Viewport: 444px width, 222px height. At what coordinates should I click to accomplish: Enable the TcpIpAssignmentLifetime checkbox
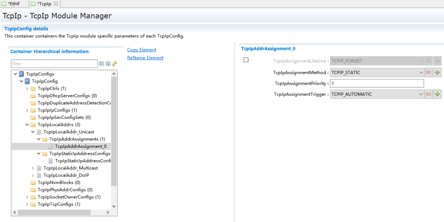point(246,60)
